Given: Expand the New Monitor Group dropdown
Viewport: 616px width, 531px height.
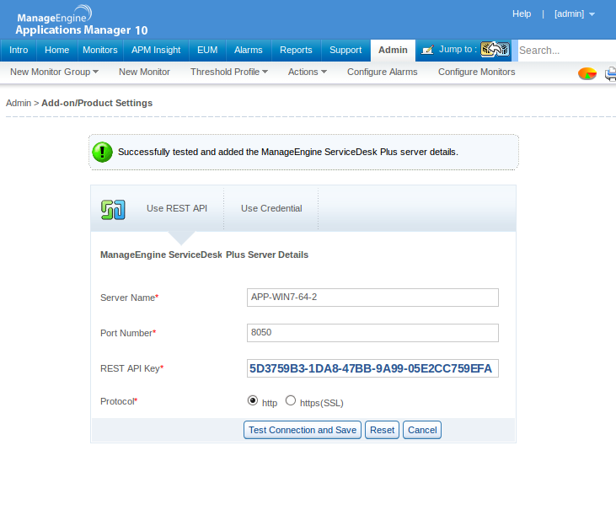Looking at the screenshot, I should 54,72.
